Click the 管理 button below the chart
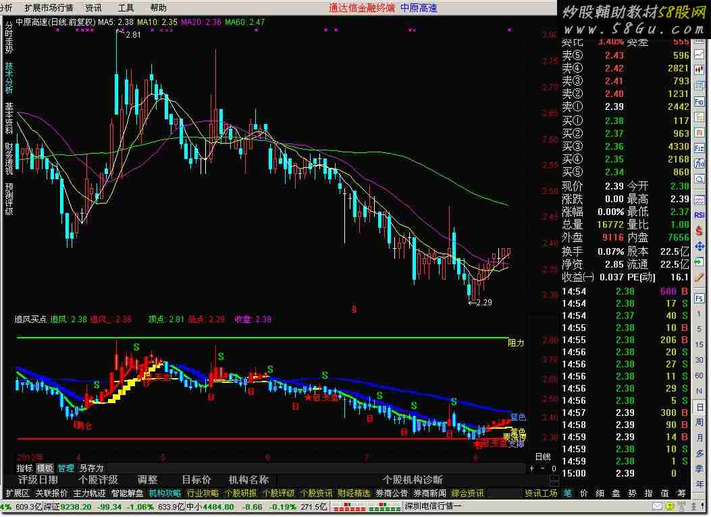 (65, 468)
